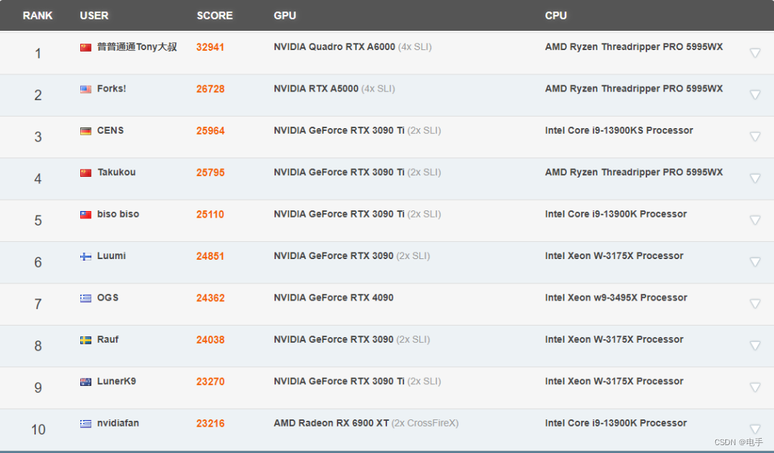Open the Forks! user link
Screen dimensions: 774x453
click(x=112, y=89)
